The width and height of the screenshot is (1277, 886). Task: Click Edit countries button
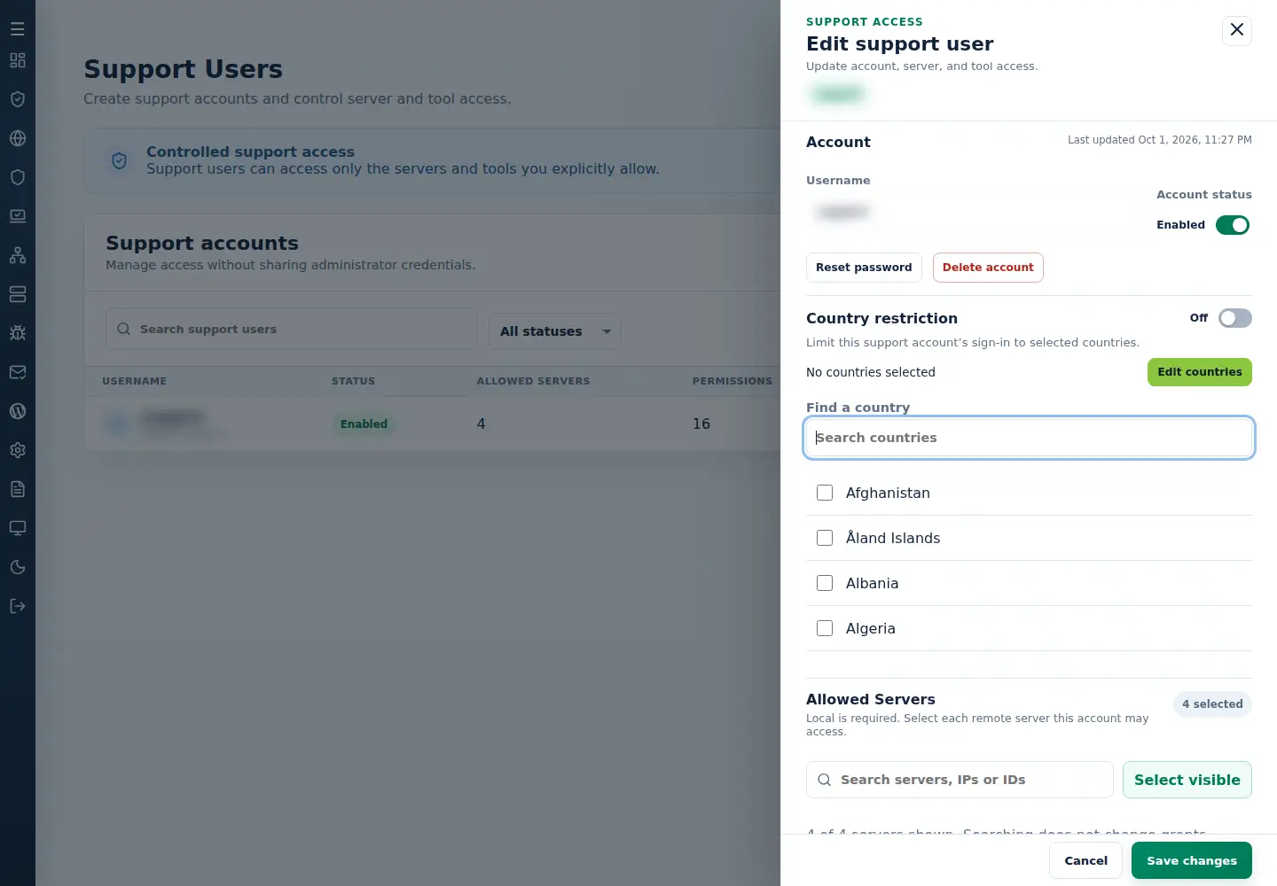click(x=1200, y=372)
